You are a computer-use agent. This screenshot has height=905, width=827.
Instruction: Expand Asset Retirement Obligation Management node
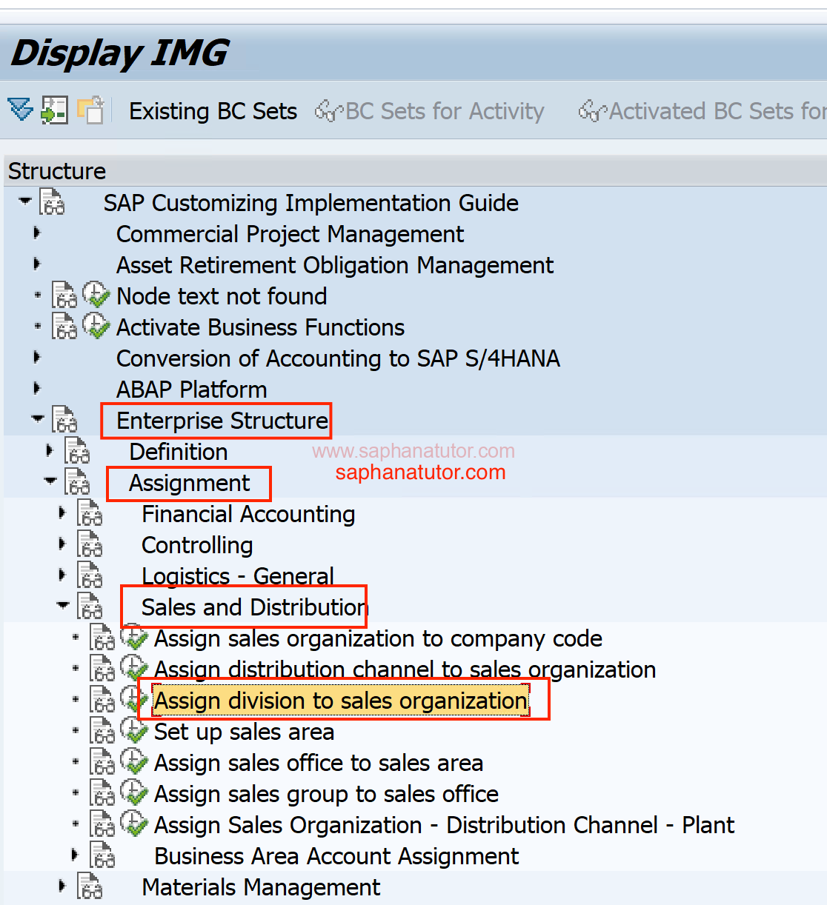click(x=37, y=264)
